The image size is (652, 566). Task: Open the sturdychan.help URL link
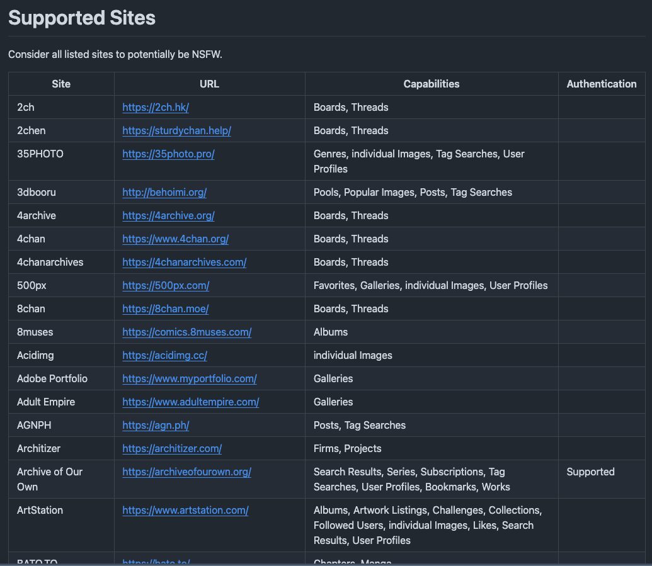tap(177, 130)
